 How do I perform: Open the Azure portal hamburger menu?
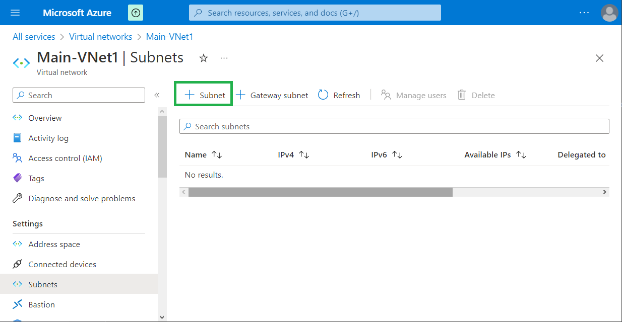click(15, 13)
